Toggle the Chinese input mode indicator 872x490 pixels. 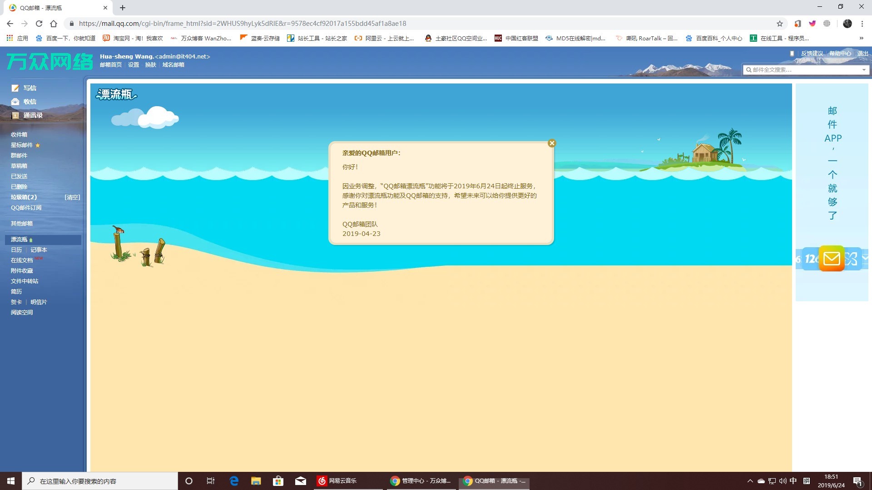[793, 481]
